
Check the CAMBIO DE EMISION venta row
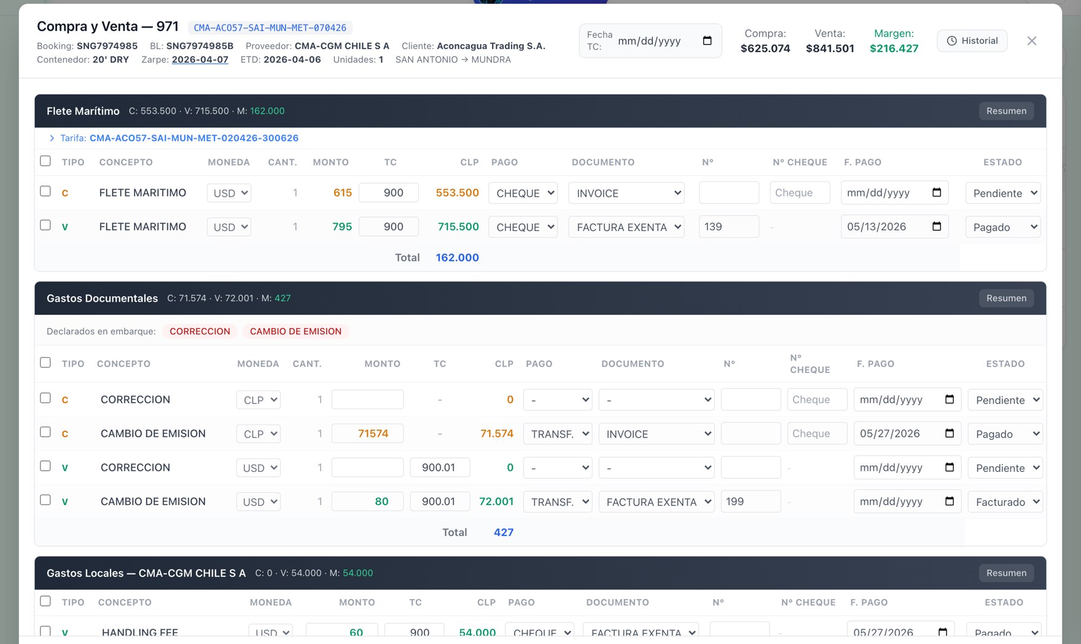[45, 500]
